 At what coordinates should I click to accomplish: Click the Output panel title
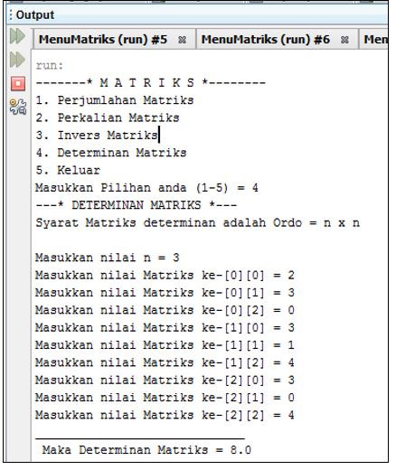(35, 14)
